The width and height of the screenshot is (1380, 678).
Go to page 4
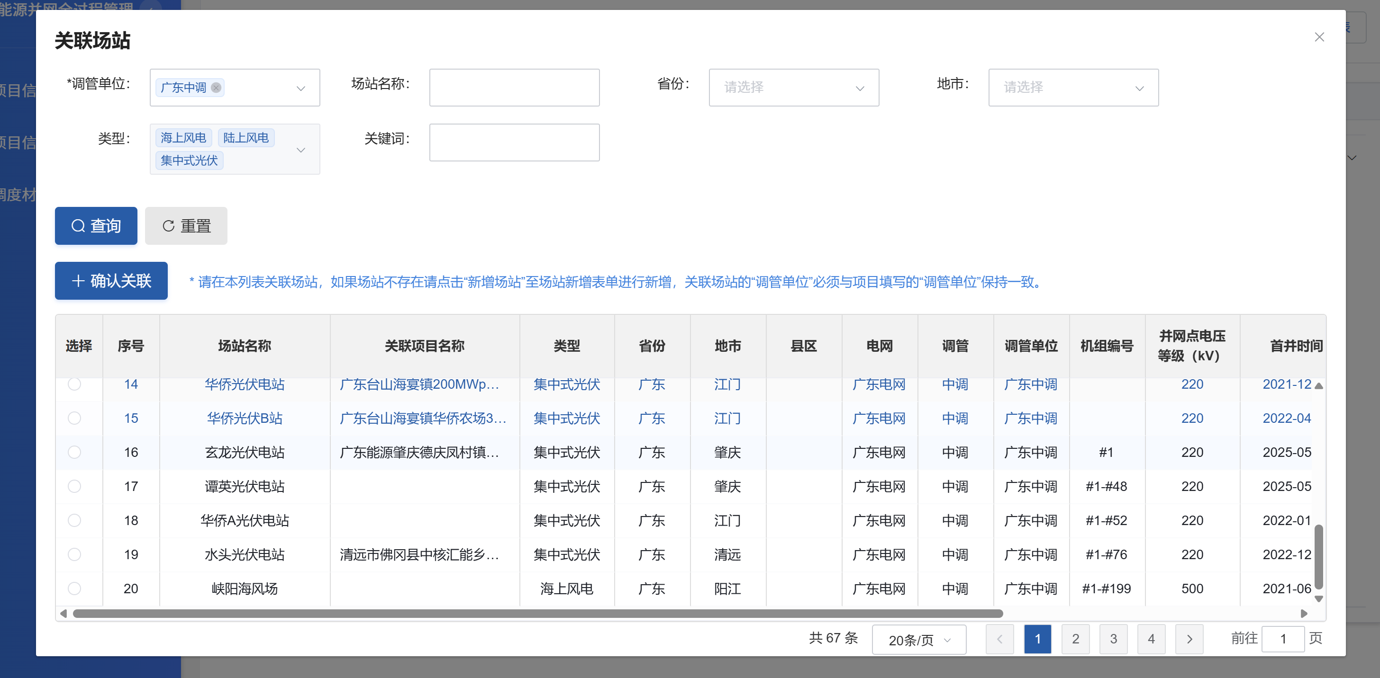pyautogui.click(x=1151, y=639)
